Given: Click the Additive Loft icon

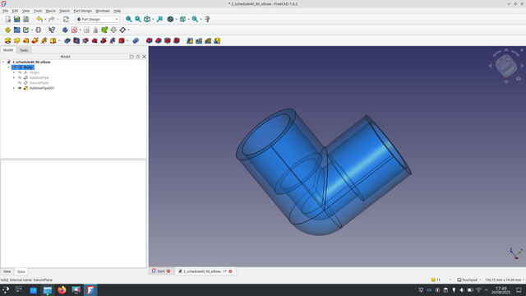Looking at the screenshot, I should (x=25, y=40).
